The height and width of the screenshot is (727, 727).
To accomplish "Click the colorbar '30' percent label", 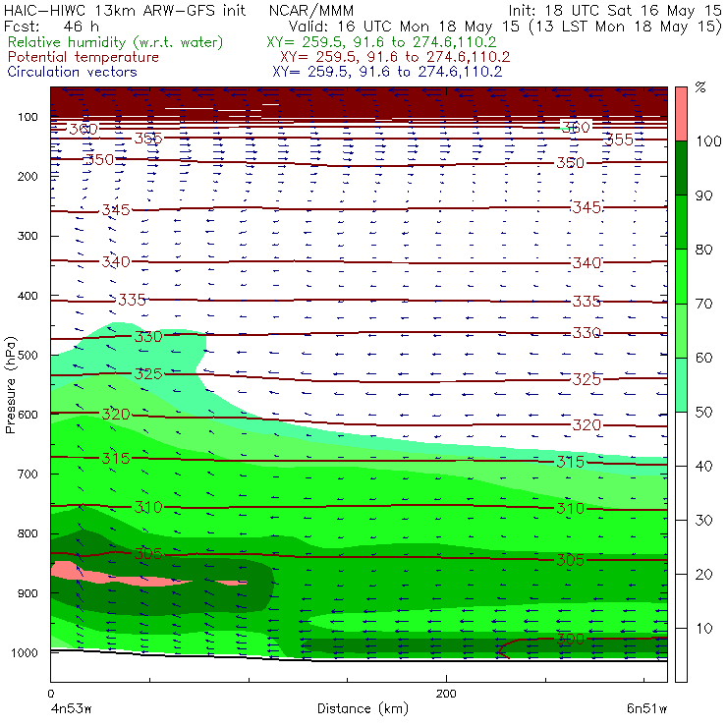I will [704, 521].
